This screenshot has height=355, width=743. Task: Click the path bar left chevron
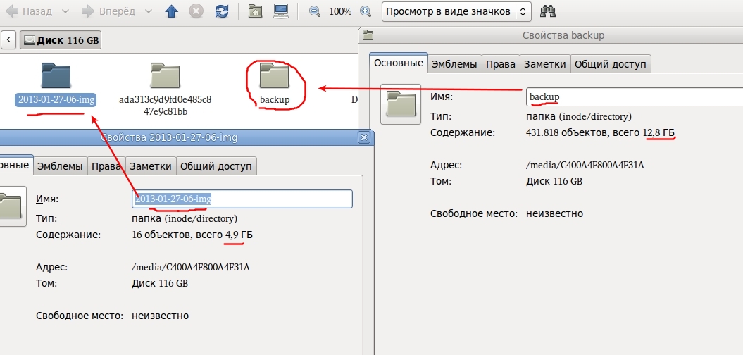click(x=8, y=40)
